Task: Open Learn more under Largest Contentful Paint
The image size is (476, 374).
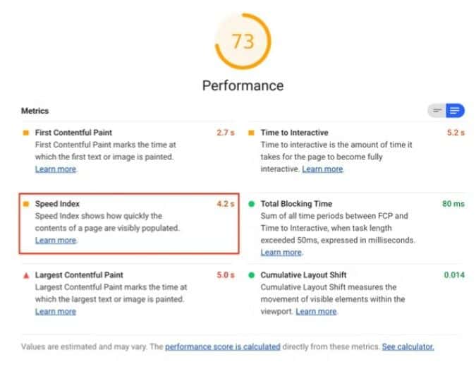Action: pyautogui.click(x=56, y=312)
